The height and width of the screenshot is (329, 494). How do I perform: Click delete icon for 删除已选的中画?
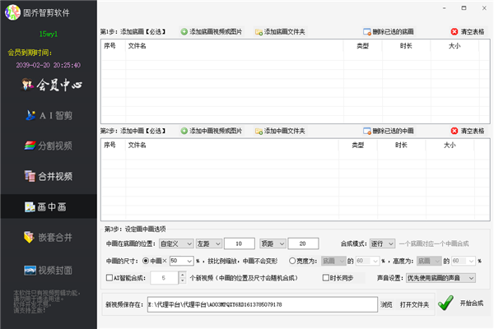pos(367,131)
